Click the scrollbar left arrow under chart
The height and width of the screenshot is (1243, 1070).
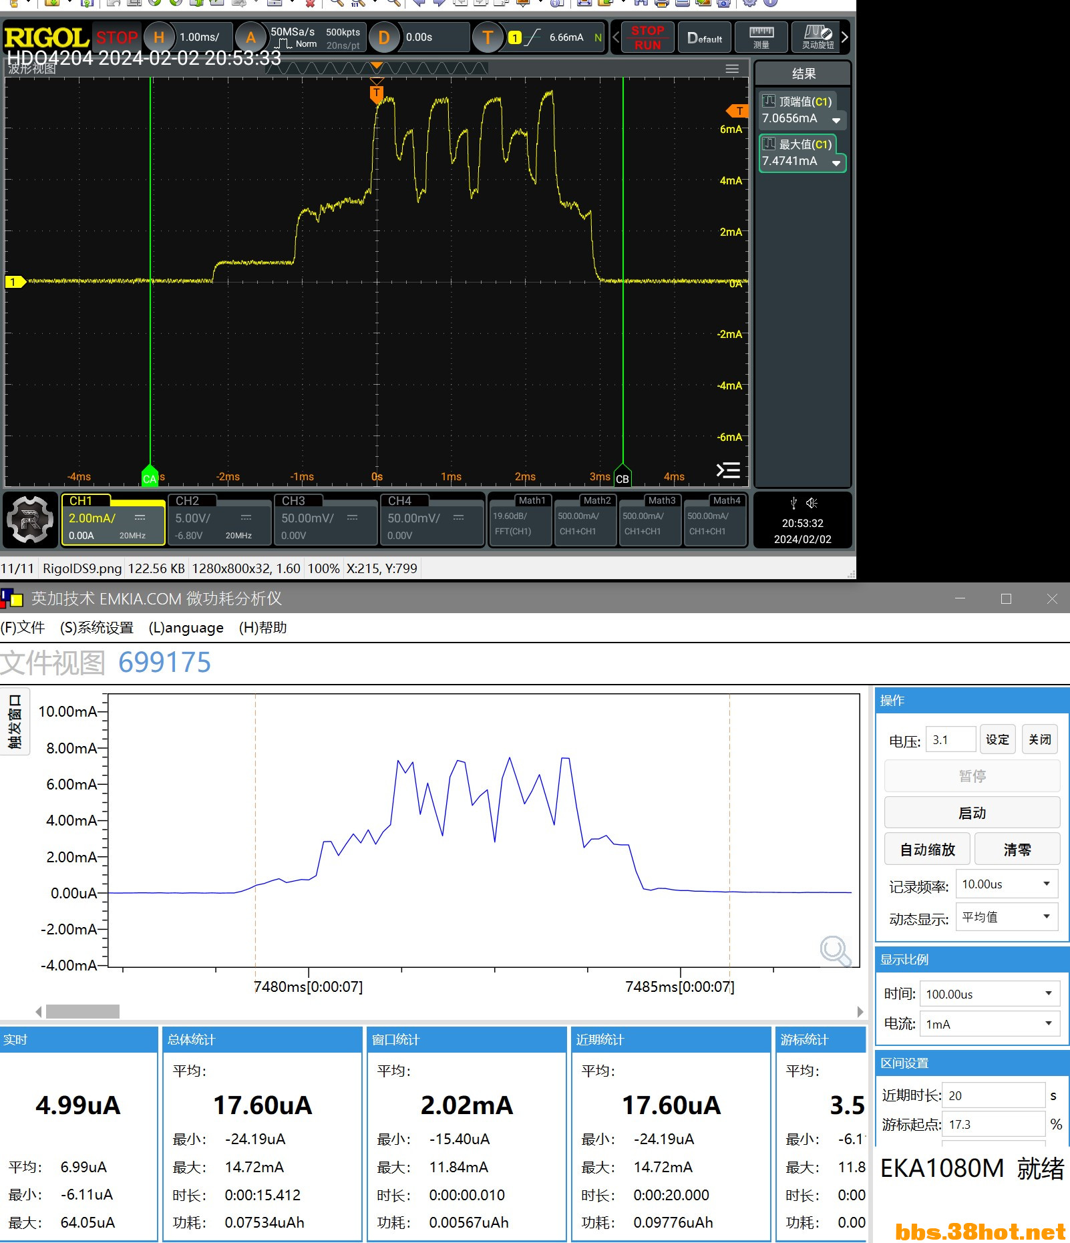click(x=39, y=1011)
